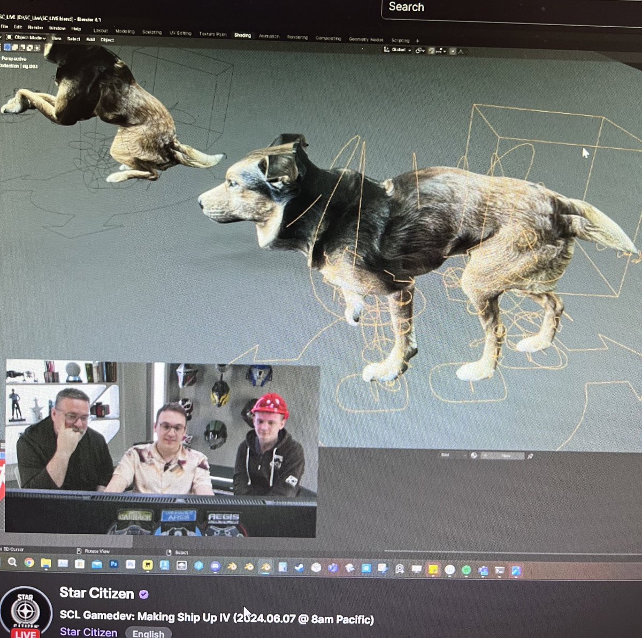The image size is (642, 638).
Task: Open the viewport Object menu
Action: click(x=108, y=40)
